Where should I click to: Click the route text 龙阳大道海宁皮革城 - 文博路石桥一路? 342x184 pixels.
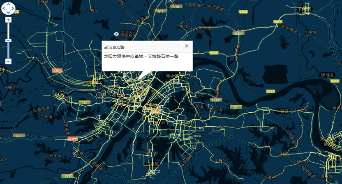(x=141, y=56)
